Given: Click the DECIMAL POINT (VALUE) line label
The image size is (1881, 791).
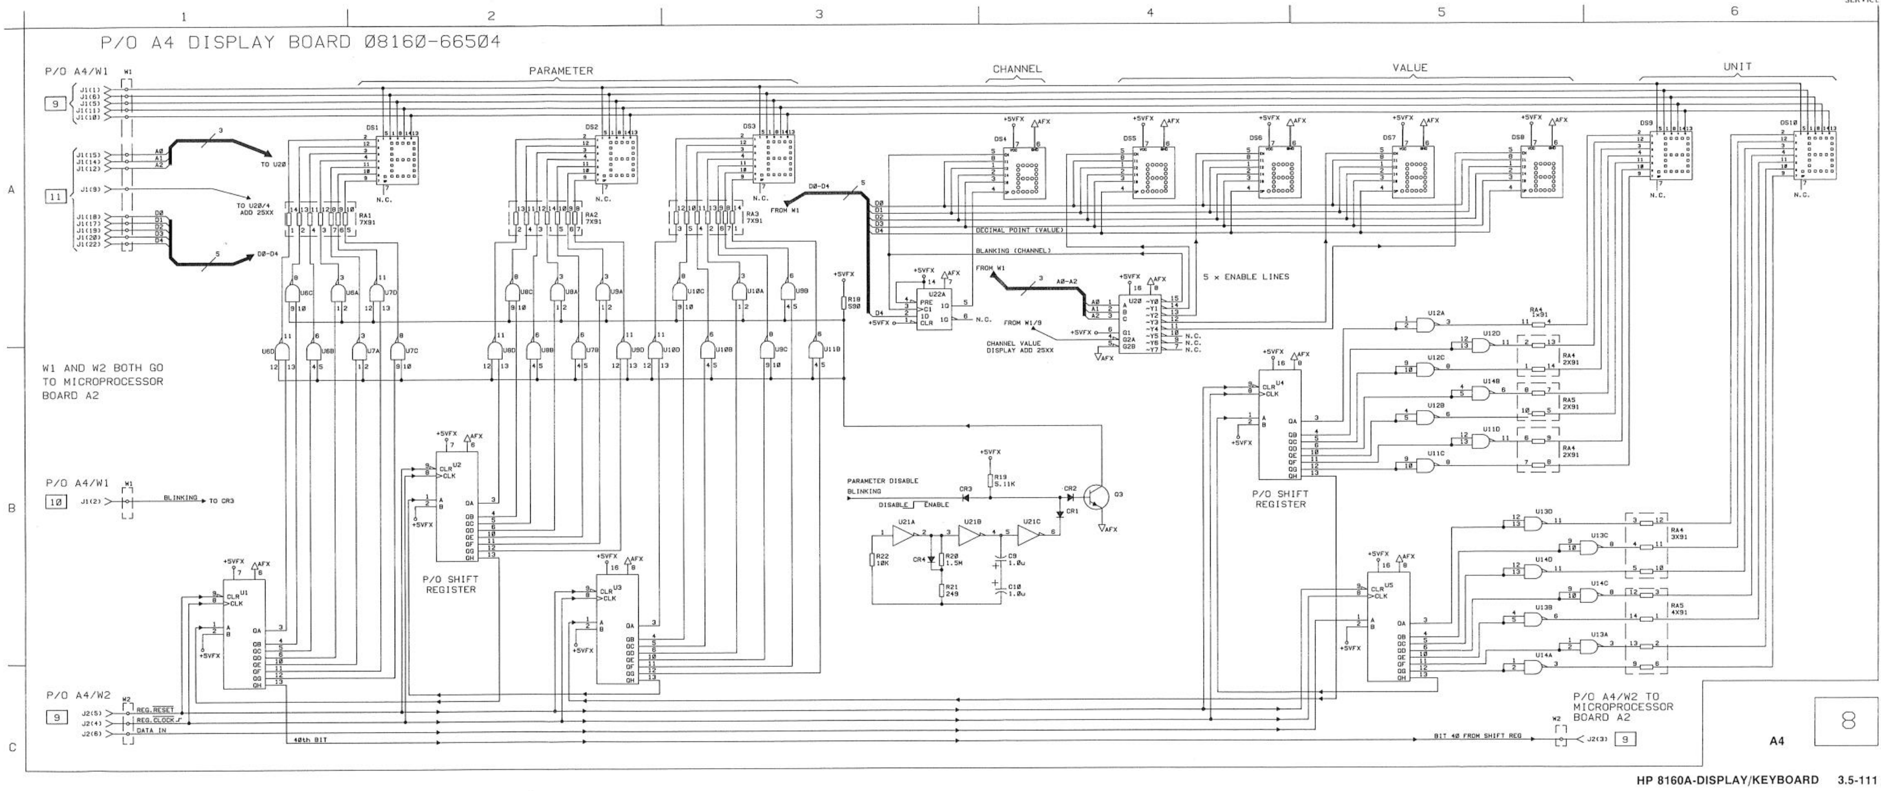Looking at the screenshot, I should (x=1019, y=231).
